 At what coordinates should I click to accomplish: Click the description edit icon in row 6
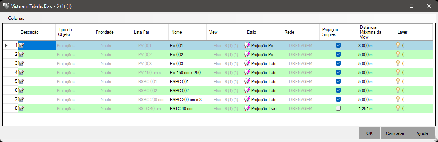point(21,91)
